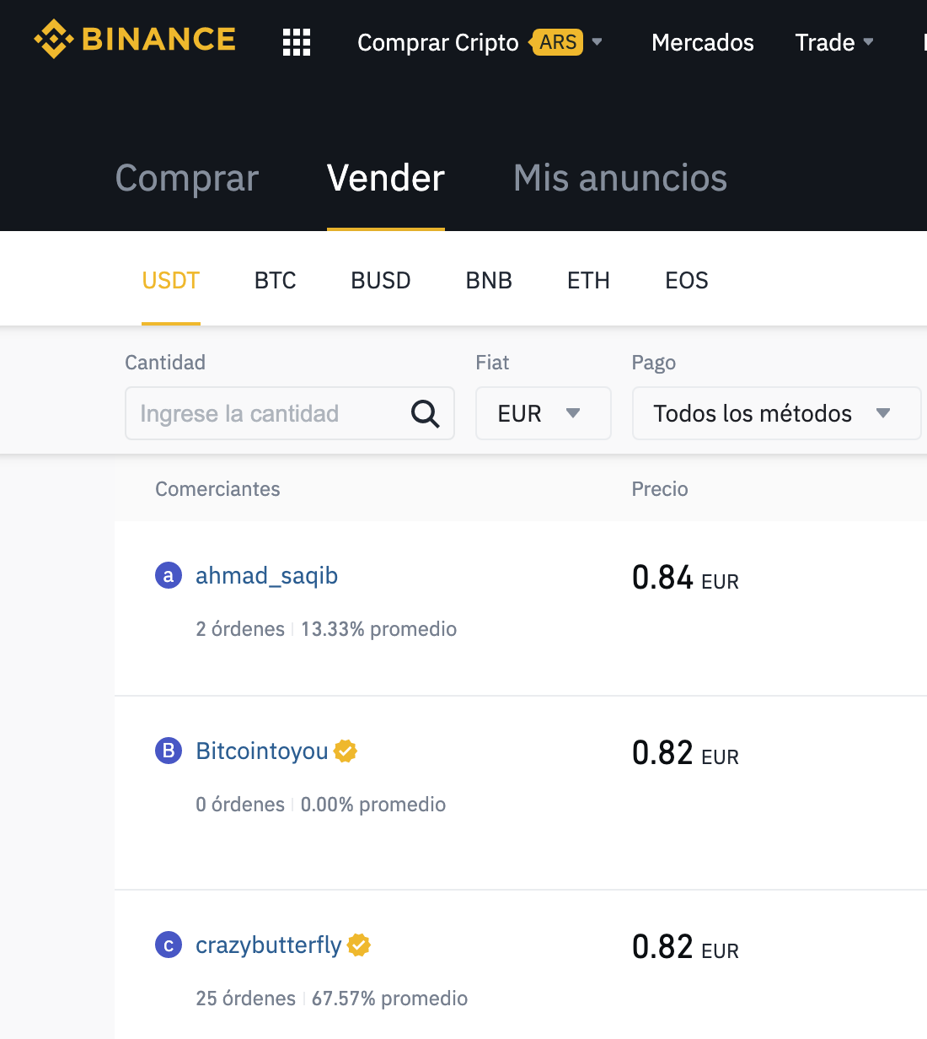This screenshot has height=1039, width=927.
Task: Open ahmad_saqib's merchant profile
Action: click(x=266, y=575)
